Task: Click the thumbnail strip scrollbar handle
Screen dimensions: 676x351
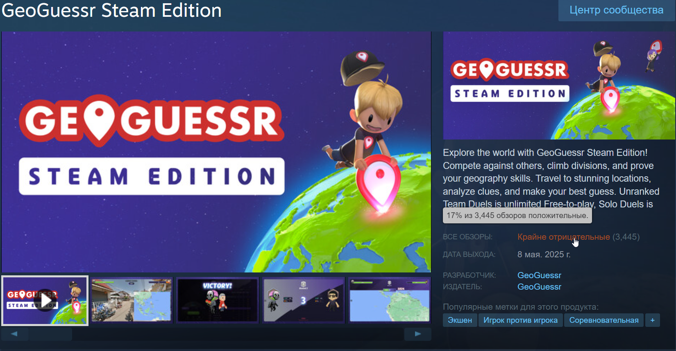Action: click(50, 334)
